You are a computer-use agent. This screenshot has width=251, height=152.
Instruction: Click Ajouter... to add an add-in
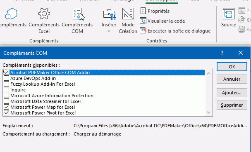point(232,93)
